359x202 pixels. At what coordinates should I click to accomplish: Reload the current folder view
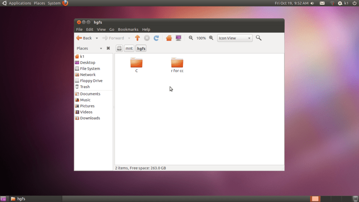(156, 38)
